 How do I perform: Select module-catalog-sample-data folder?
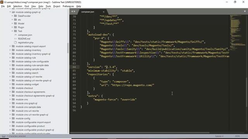point(30,69)
